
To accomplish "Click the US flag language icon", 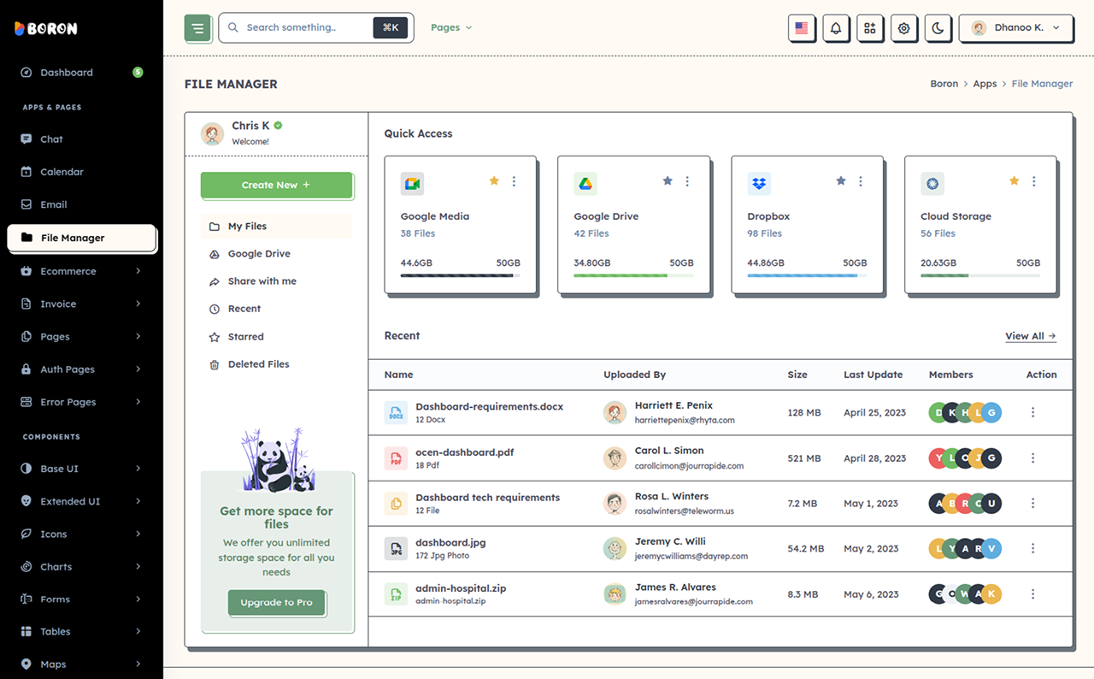I will [801, 27].
